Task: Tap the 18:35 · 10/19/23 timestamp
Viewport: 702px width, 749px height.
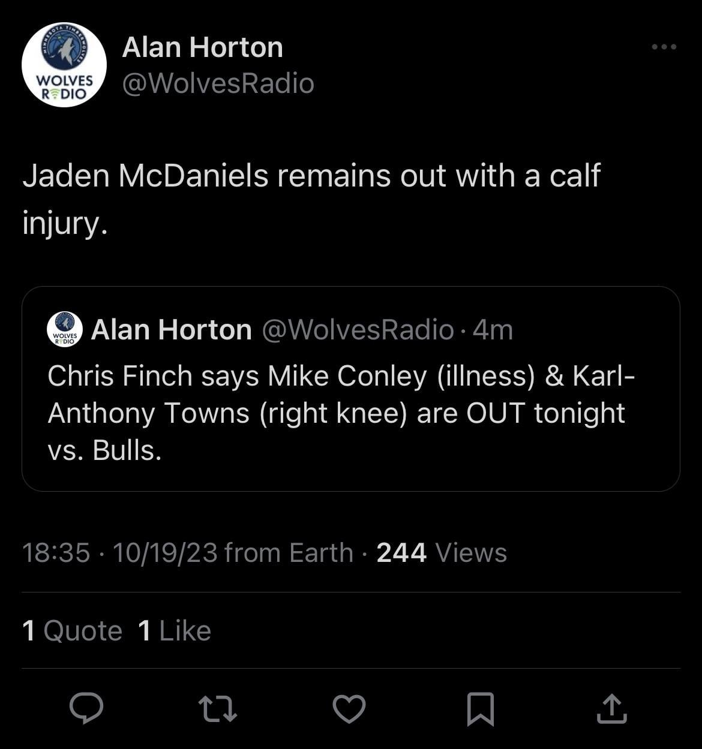Action: (119, 553)
